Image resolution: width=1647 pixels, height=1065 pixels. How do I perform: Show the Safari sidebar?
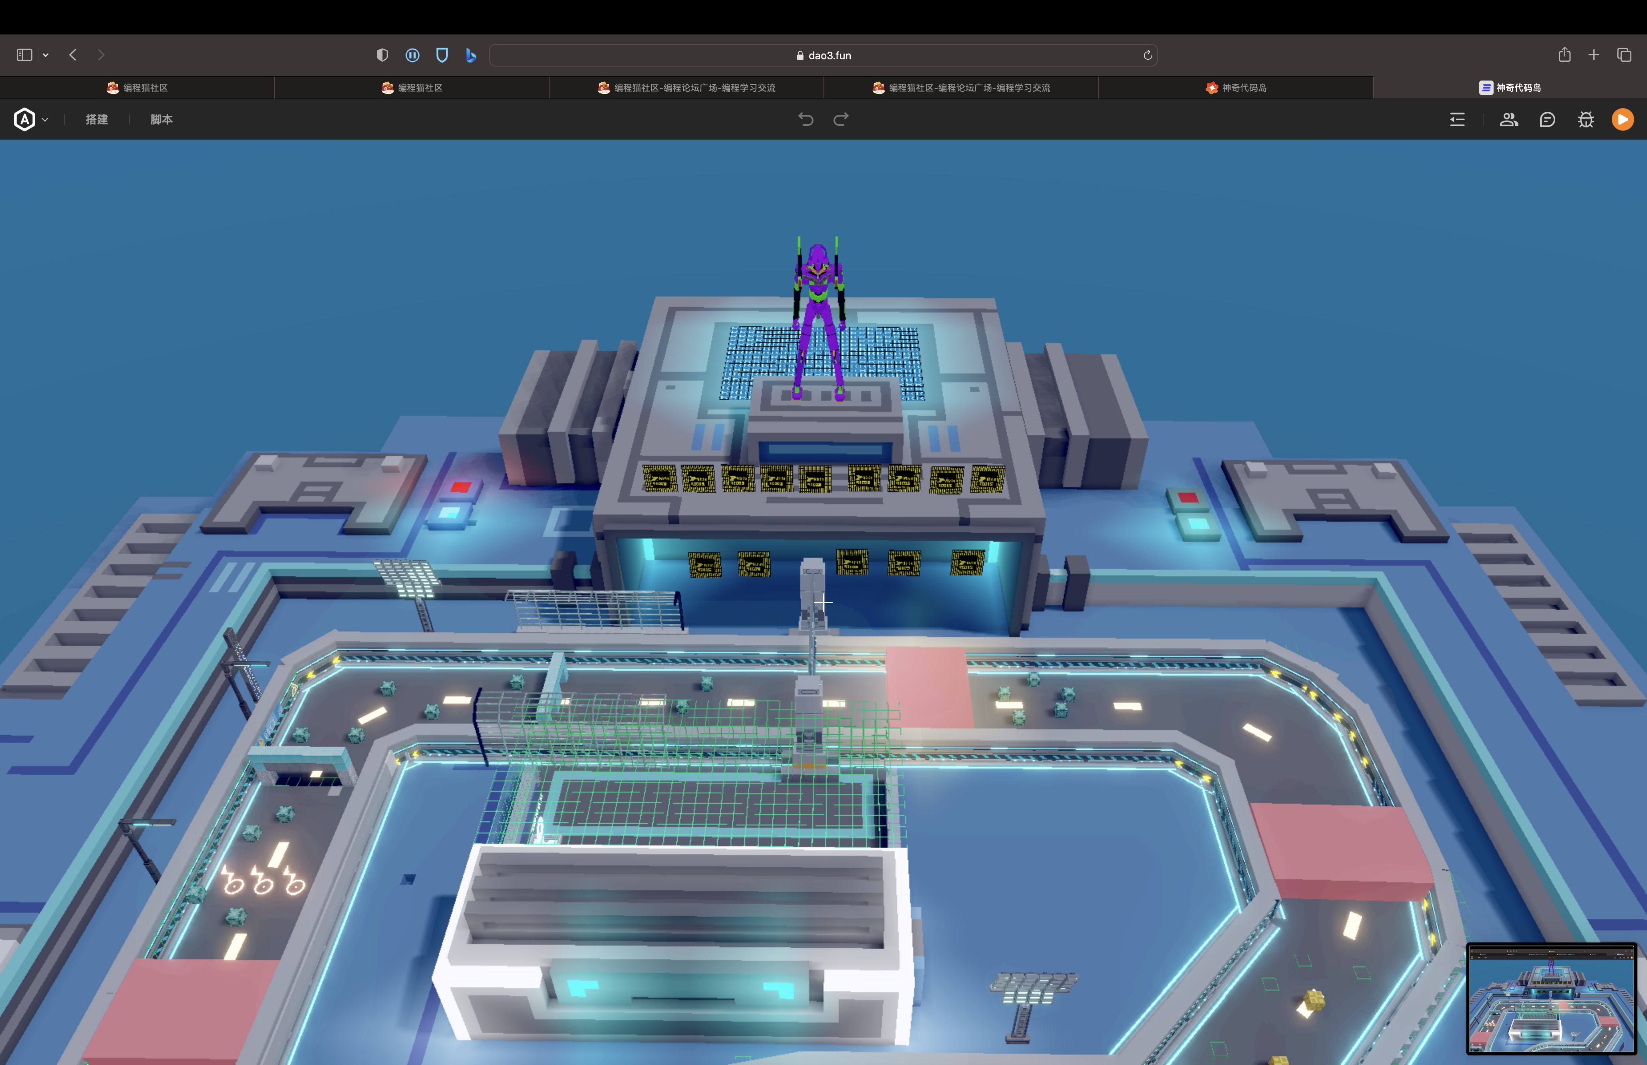point(25,54)
